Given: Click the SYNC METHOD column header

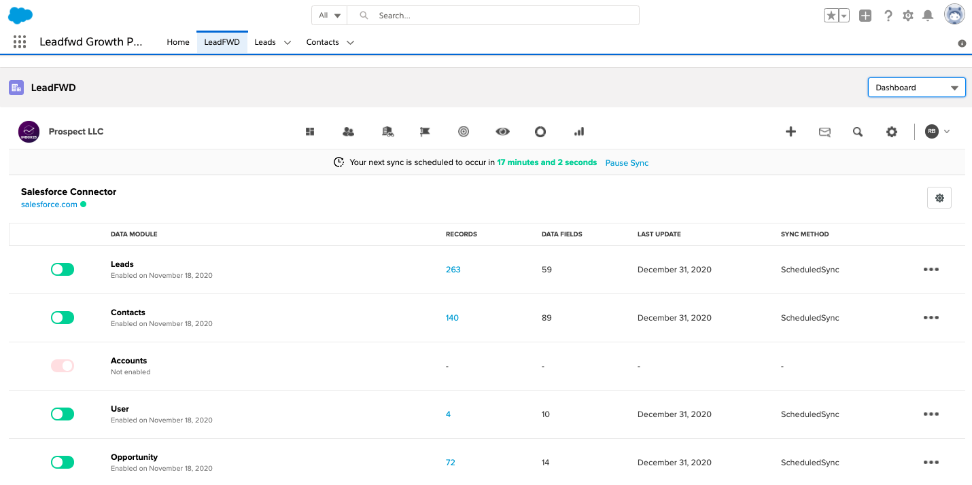Looking at the screenshot, I should click(805, 234).
